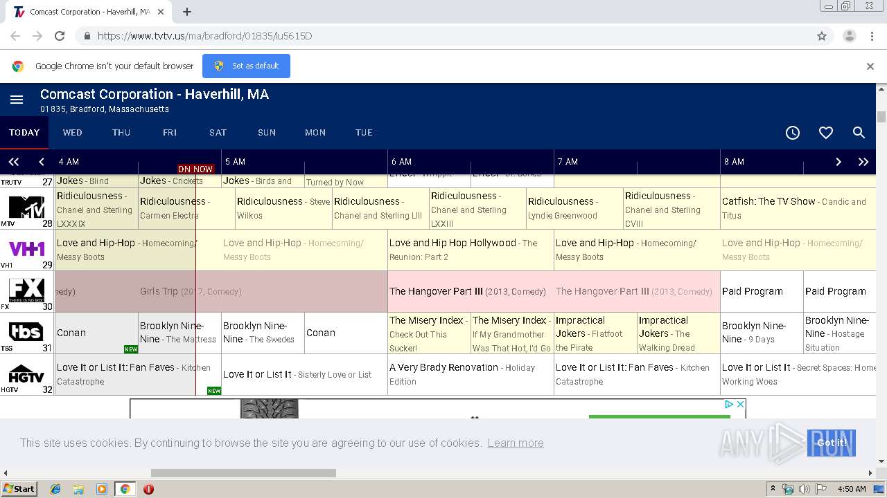Advance guide with single-right chevron
The image size is (887, 498).
838,162
